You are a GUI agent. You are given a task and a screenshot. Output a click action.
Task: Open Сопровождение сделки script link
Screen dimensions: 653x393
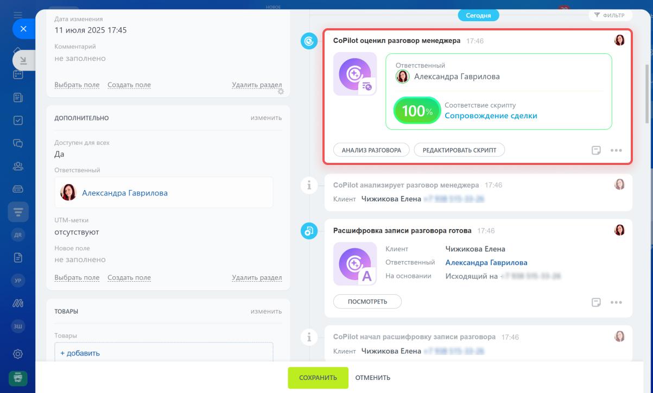491,116
